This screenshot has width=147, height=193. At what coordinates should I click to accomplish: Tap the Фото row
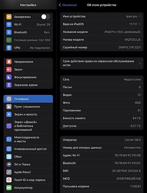pyautogui.click(x=102, y=103)
